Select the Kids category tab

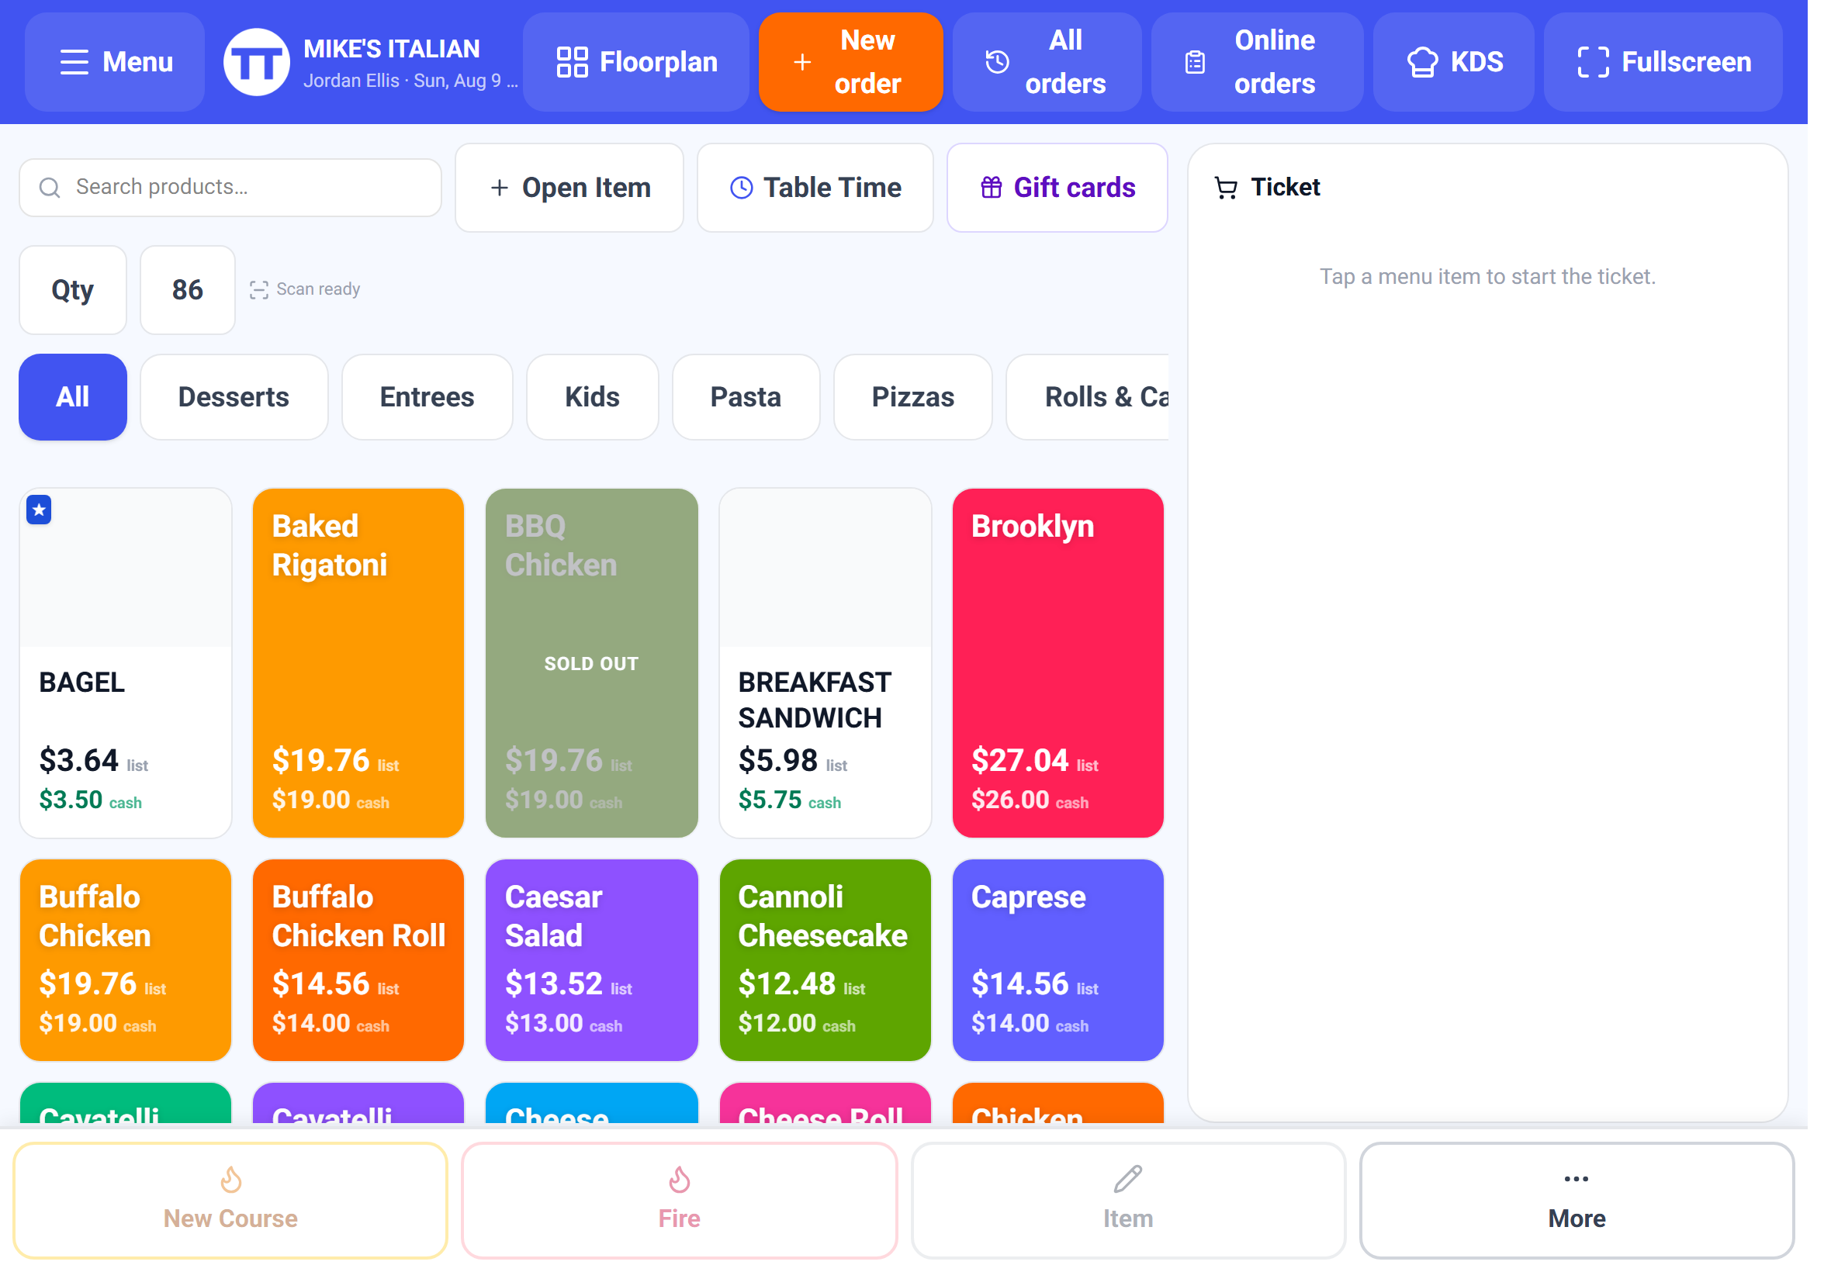592,397
